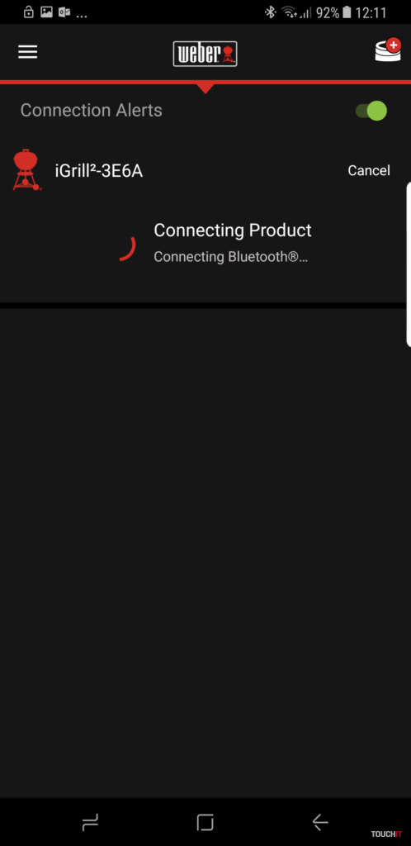Tap the Outlook notification icon
Image resolution: width=411 pixels, height=846 pixels.
tap(64, 12)
